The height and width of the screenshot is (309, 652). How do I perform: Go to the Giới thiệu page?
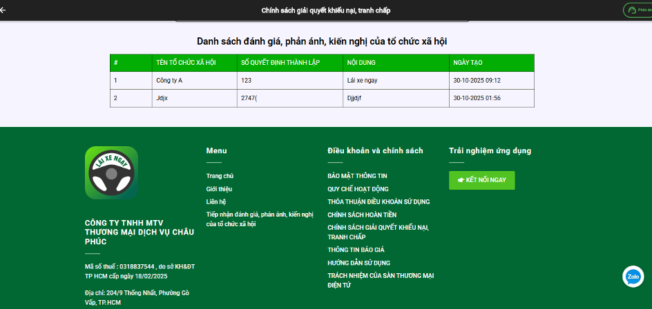point(219,189)
